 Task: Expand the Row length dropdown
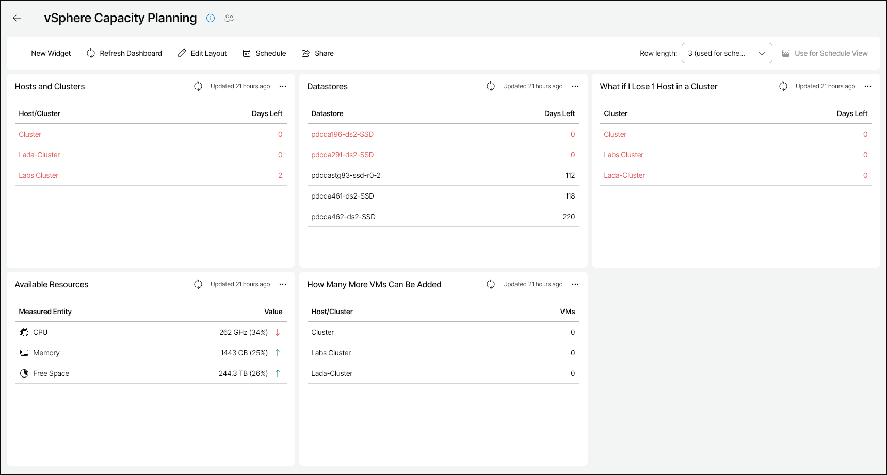pos(727,53)
